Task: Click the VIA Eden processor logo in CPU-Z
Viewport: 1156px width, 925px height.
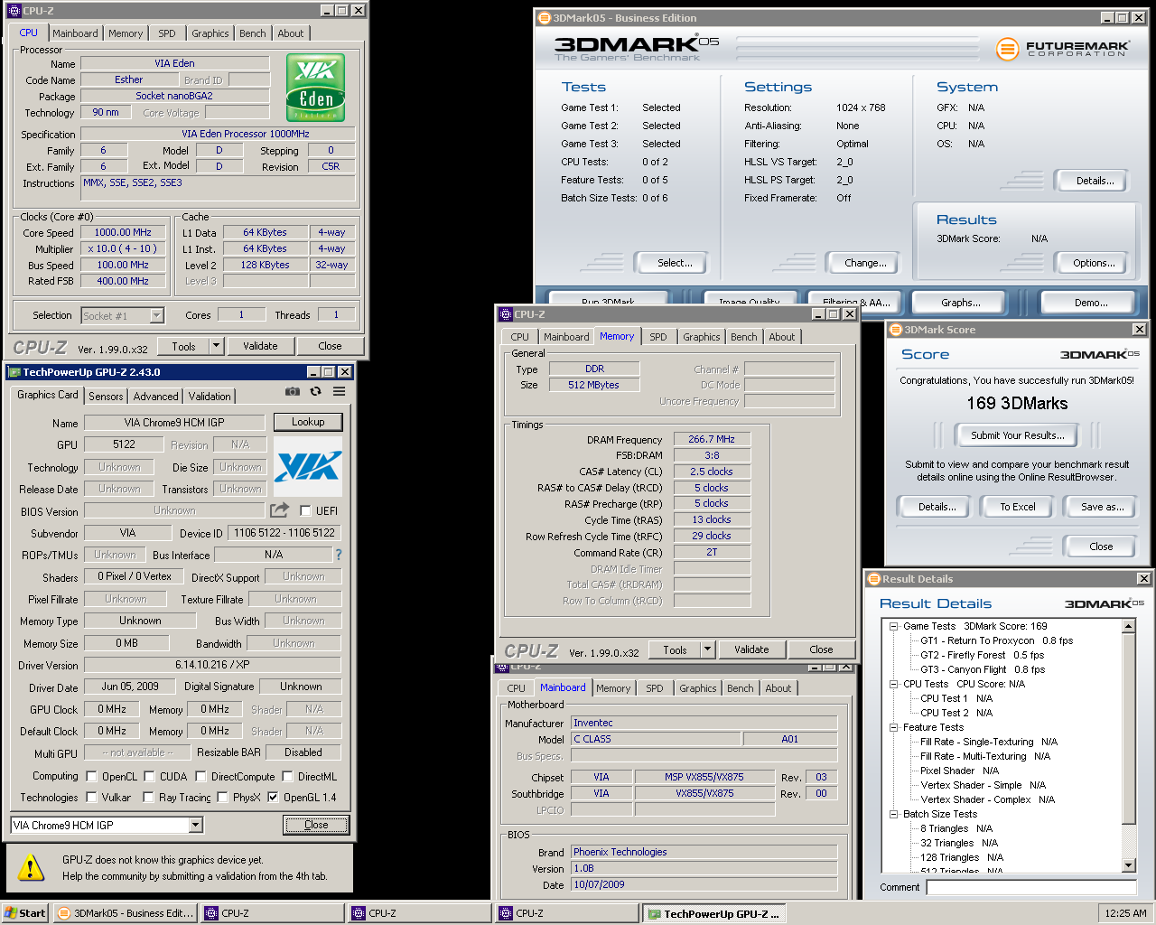Action: pyautogui.click(x=316, y=88)
